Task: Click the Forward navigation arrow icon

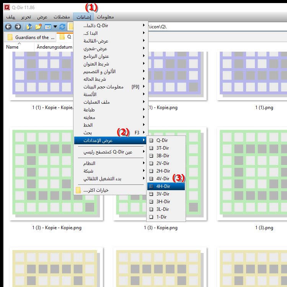Action: pos(18,27)
